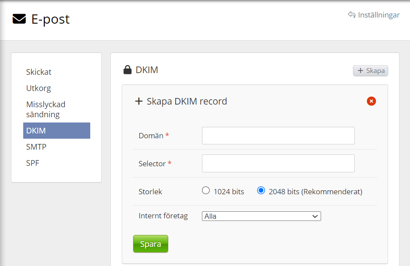The width and height of the screenshot is (410, 266).
Task: Click the Skapa DKIM record heading text
Action: coord(187,101)
